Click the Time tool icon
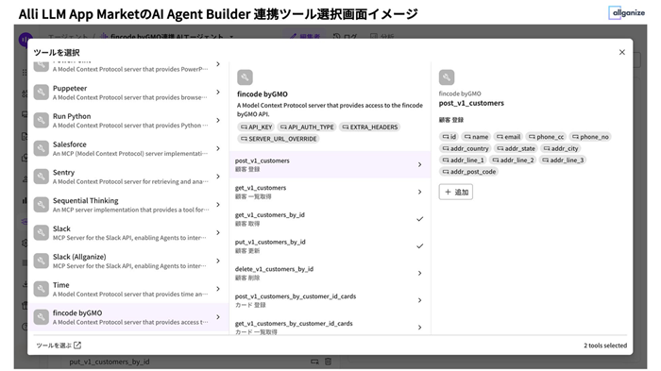The image size is (661, 371). pos(42,289)
